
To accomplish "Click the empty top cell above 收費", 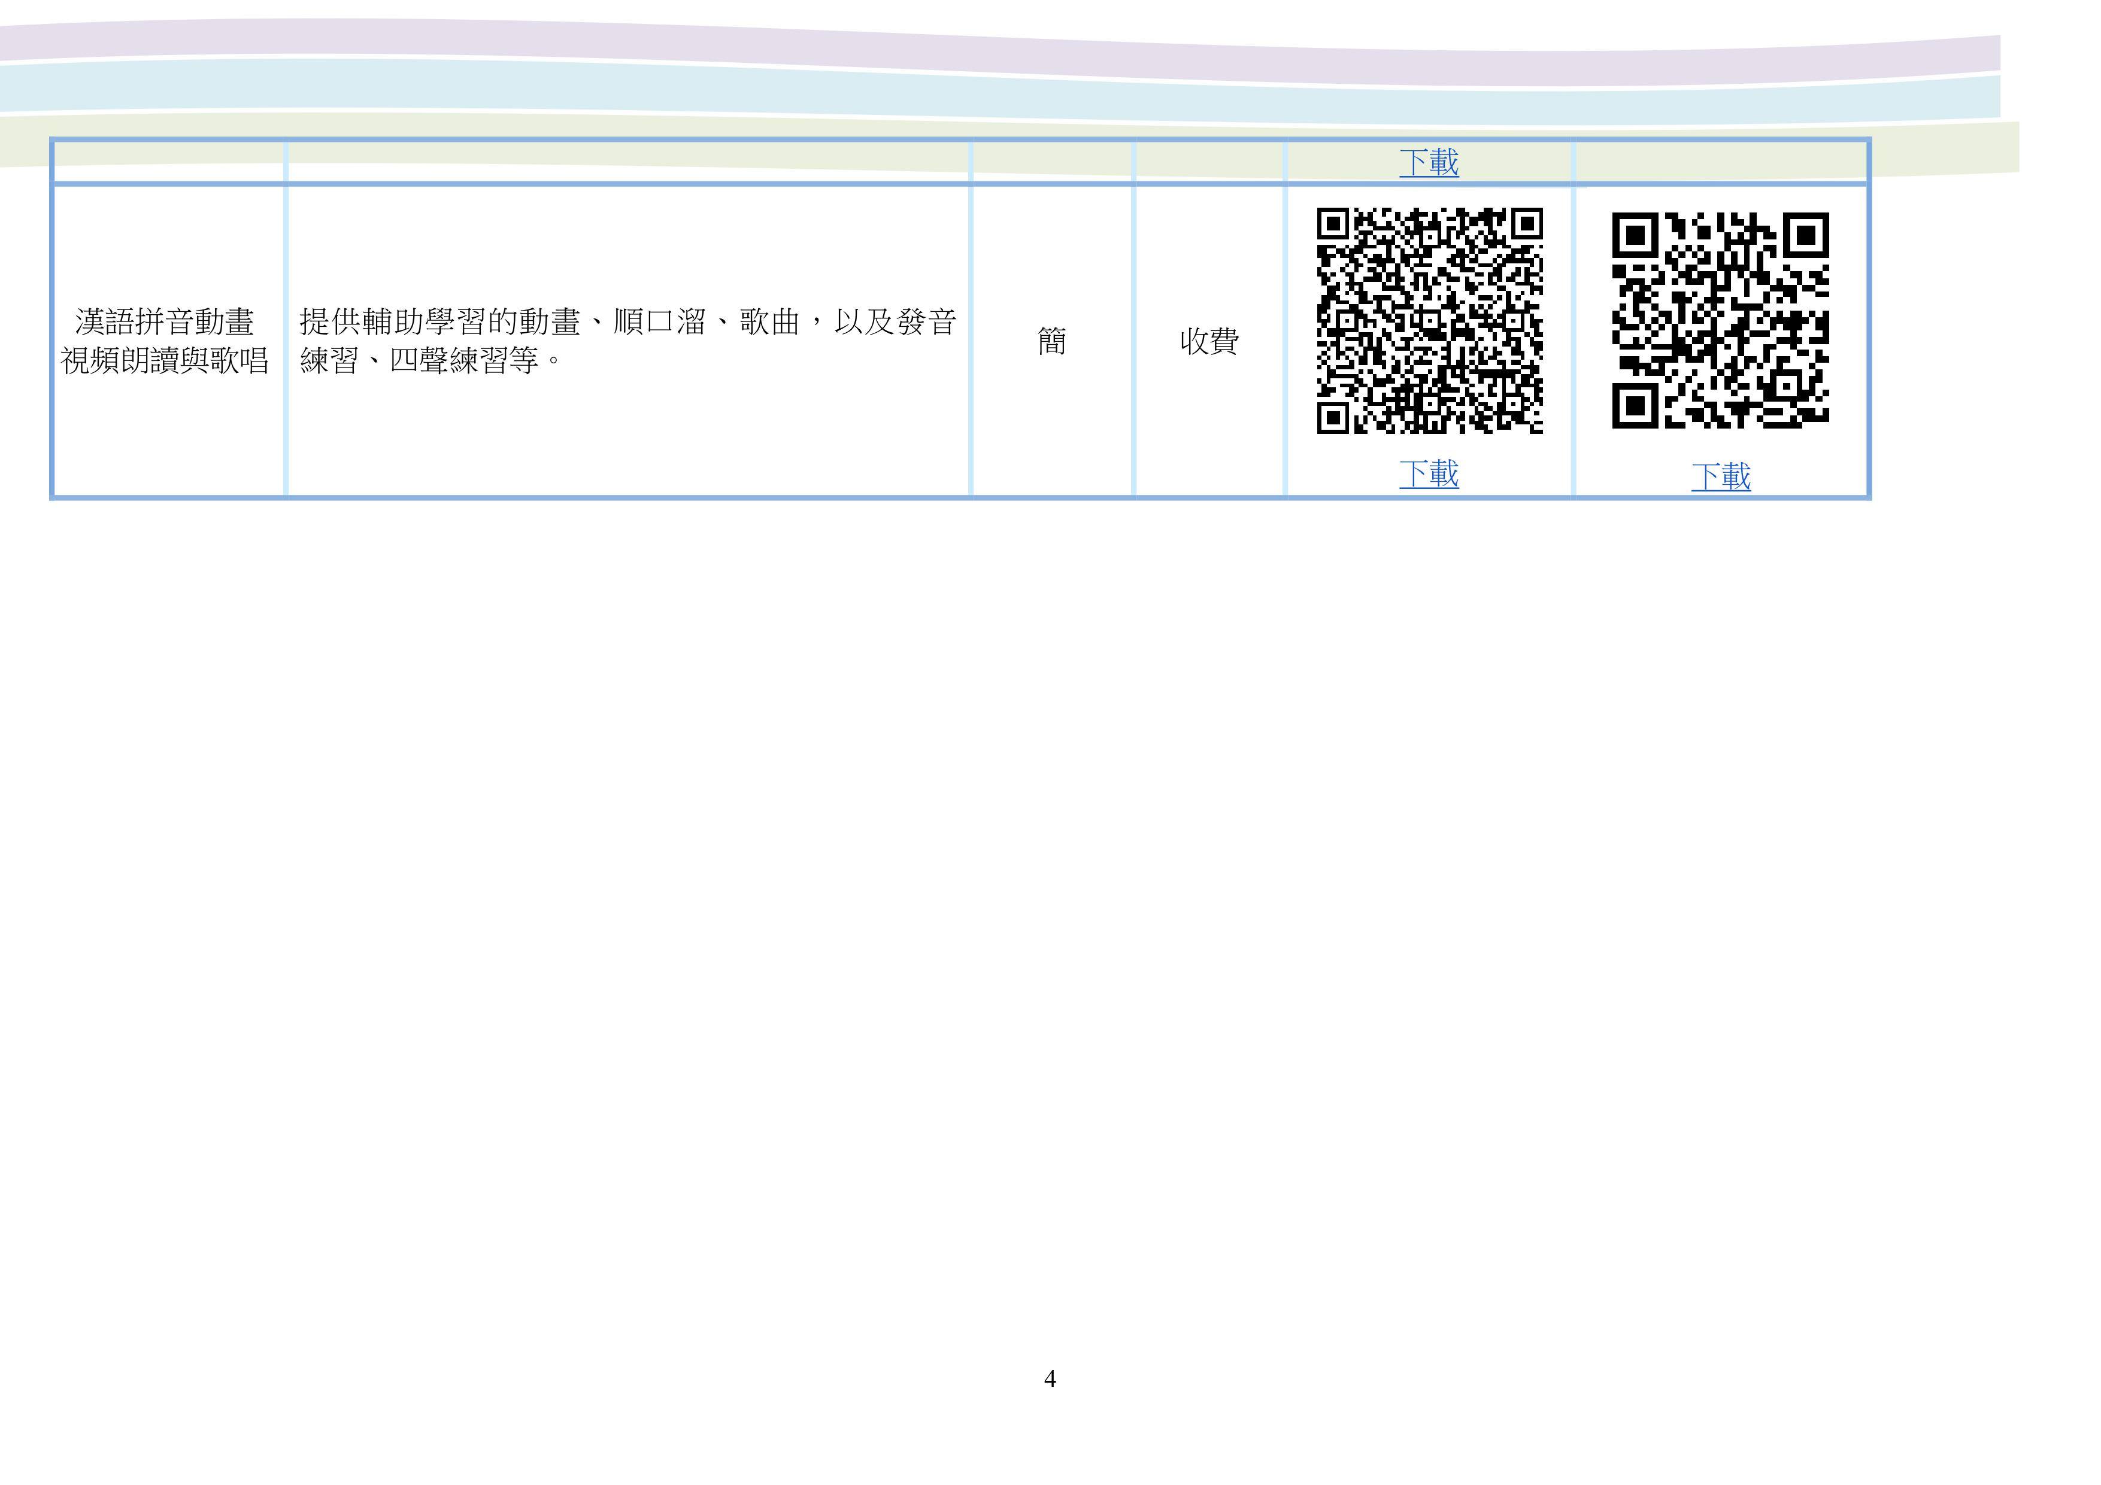I will click(1209, 163).
